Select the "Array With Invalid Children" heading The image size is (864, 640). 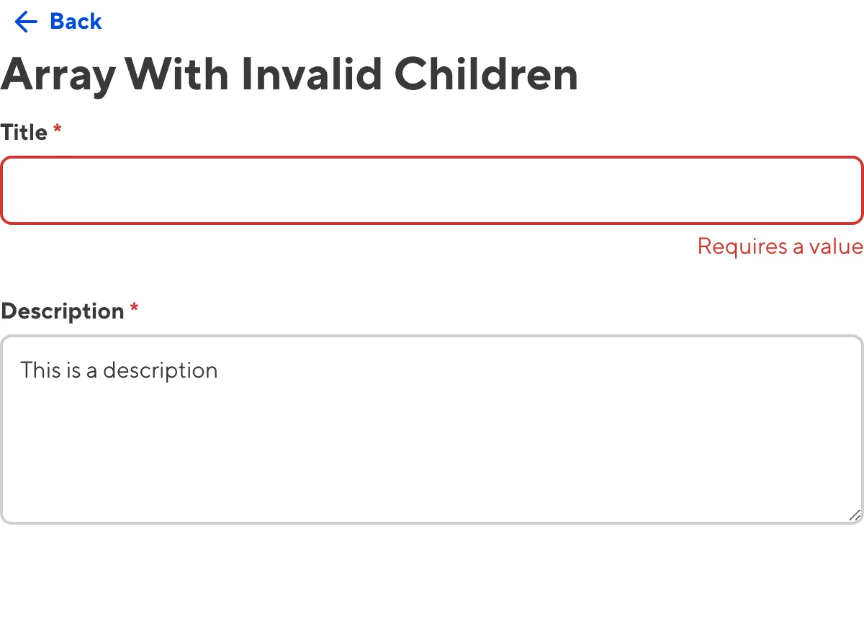point(289,74)
